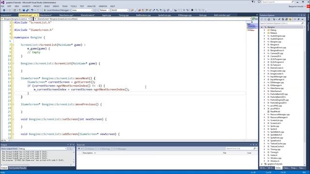
Task: Open the Auto dropdown in toolbar
Action: pos(82,10)
